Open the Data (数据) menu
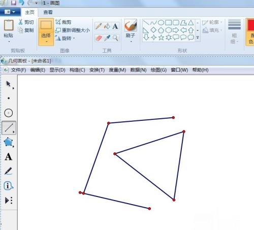 click(x=138, y=70)
